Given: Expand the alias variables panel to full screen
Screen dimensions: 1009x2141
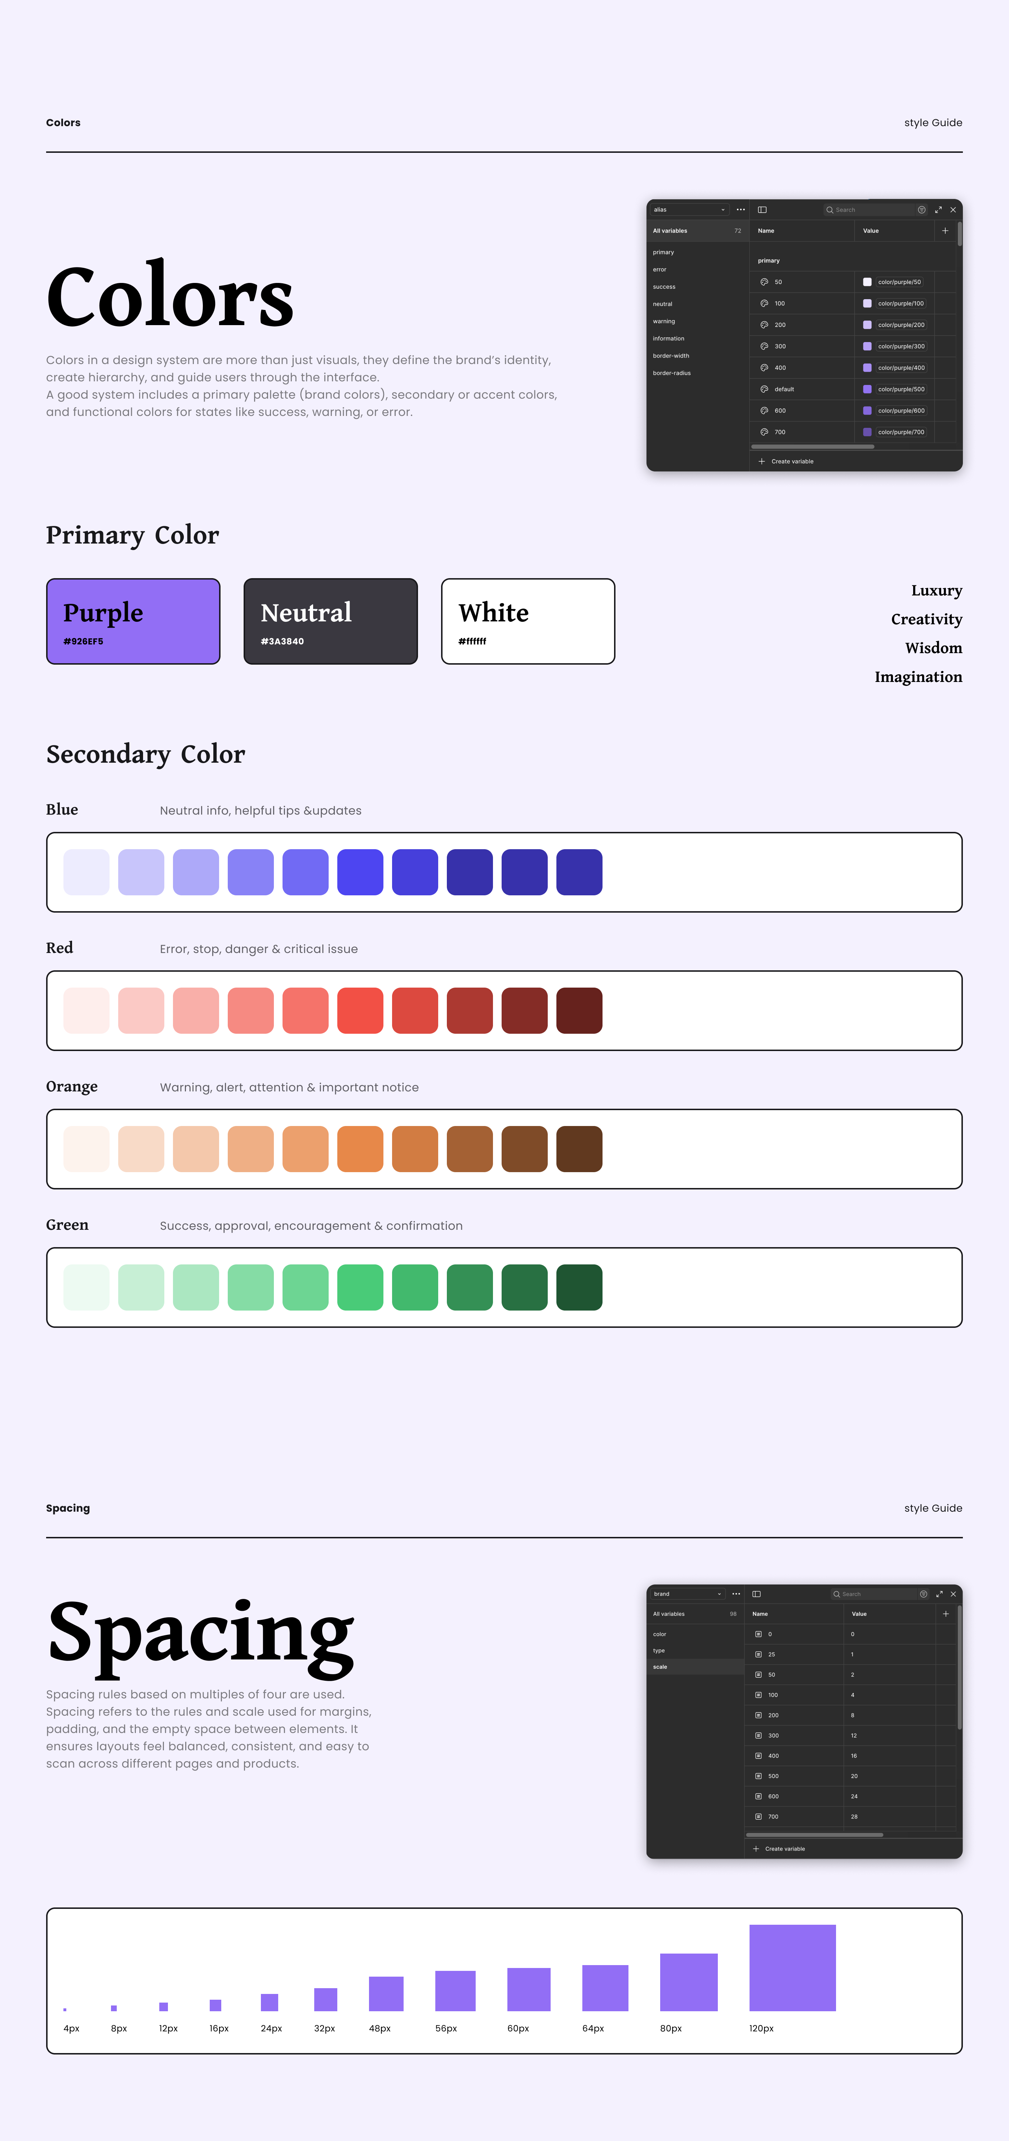Looking at the screenshot, I should point(938,210).
